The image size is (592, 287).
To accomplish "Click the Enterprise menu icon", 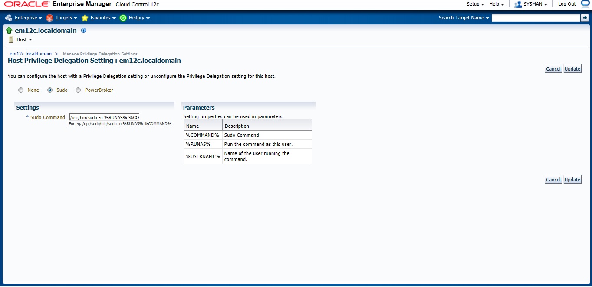I will (9, 18).
